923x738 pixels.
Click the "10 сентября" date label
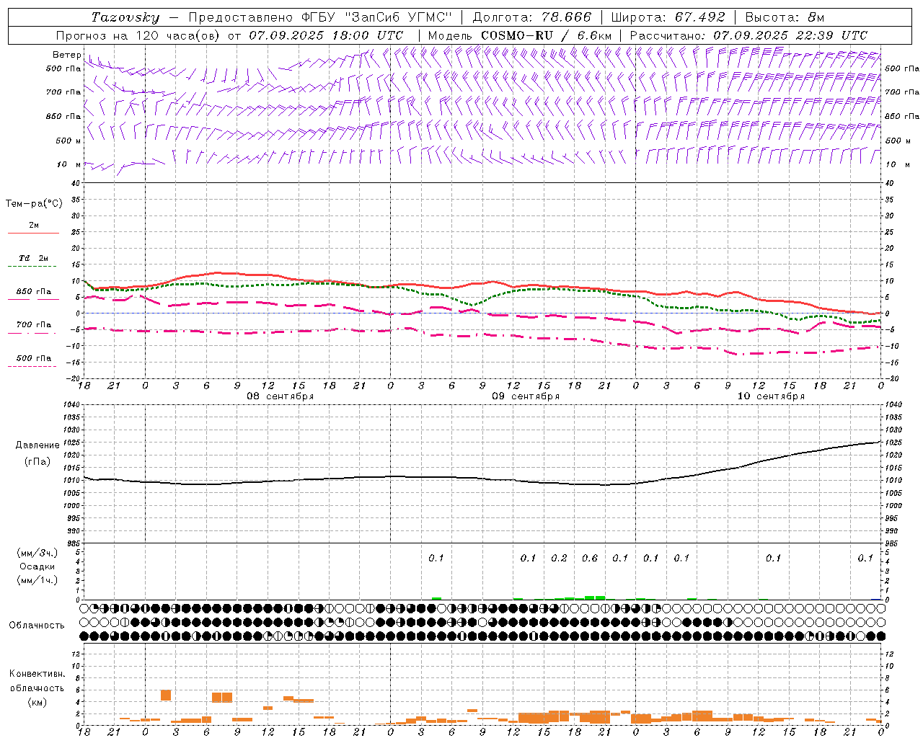[x=771, y=396]
